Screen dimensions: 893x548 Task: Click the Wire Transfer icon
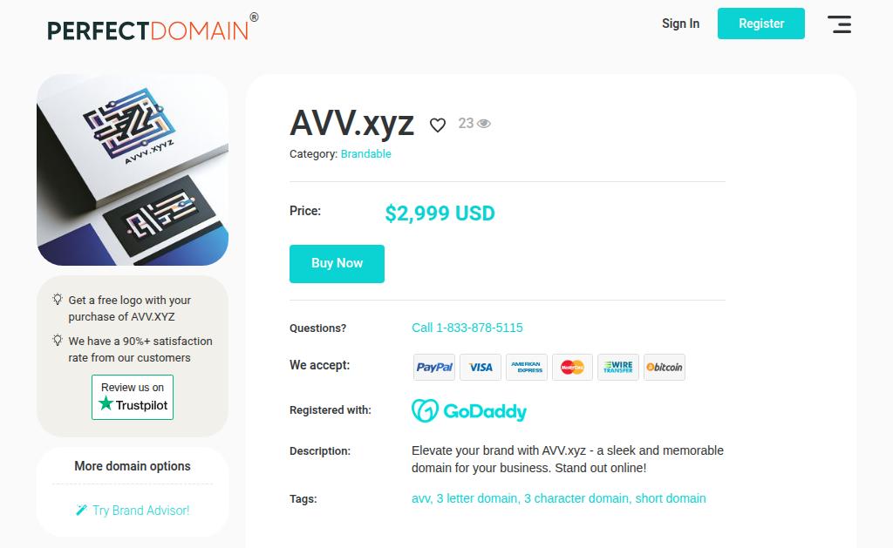pos(618,368)
